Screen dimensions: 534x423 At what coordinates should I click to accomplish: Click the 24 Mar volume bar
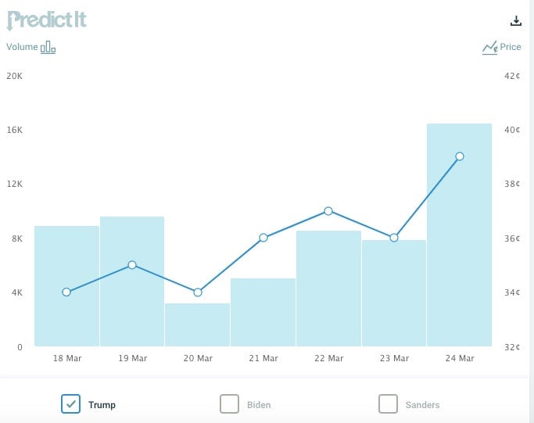point(459,235)
